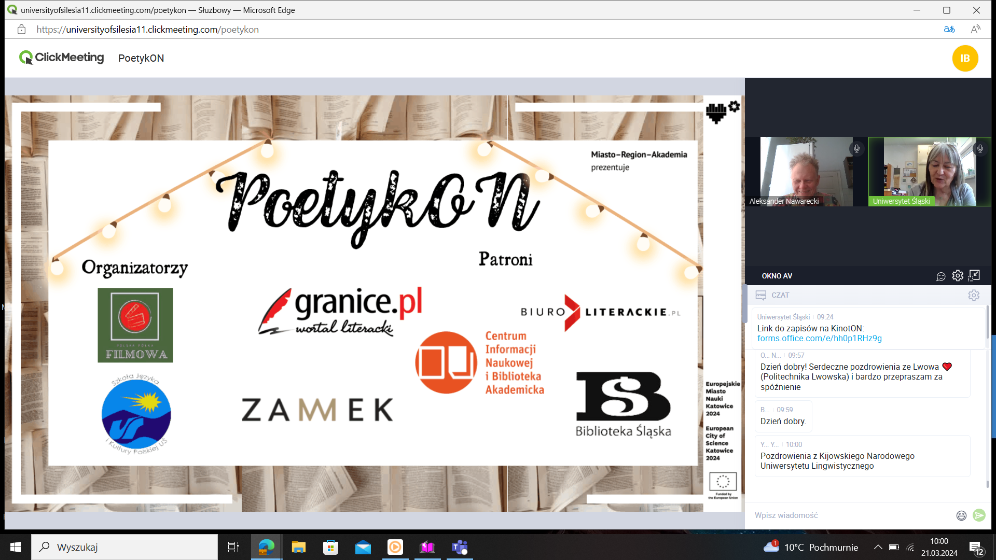Screen dimensions: 996x560
Task: Send the chat message
Action: 979,515
